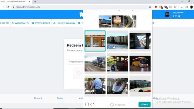Select the orange train car image

[95, 41]
